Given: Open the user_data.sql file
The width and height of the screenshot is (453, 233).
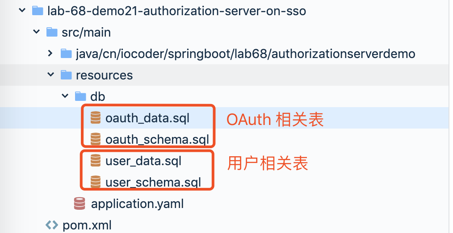Looking at the screenshot, I should click(143, 161).
